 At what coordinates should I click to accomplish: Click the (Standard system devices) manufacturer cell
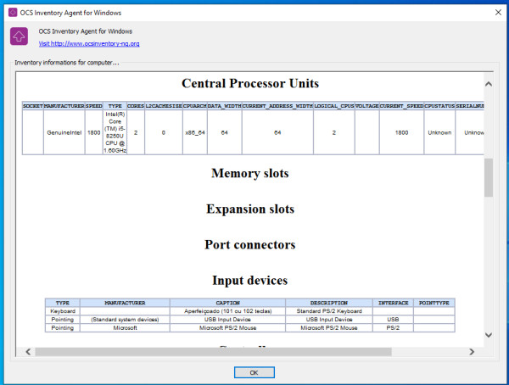pos(125,320)
